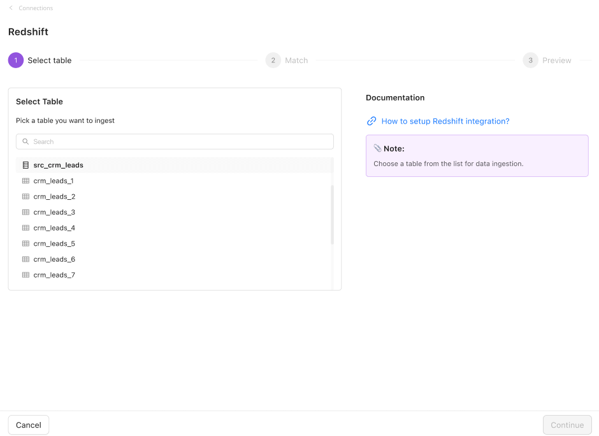
Task: Select the crm_leads_2 table
Action: 54,197
